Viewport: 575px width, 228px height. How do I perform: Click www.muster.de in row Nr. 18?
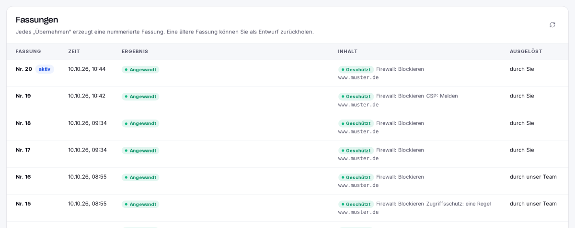click(x=358, y=131)
